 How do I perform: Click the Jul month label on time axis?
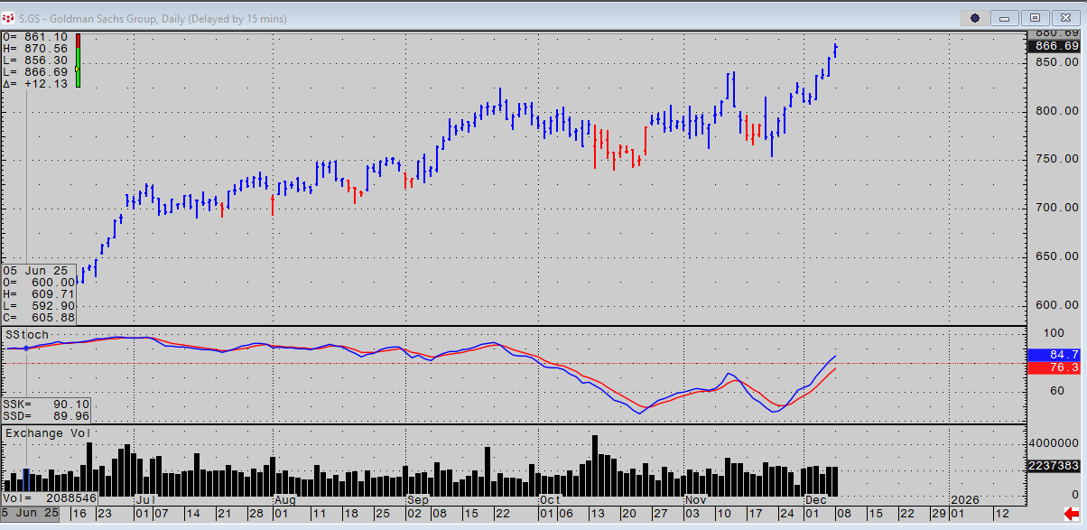pyautogui.click(x=144, y=499)
